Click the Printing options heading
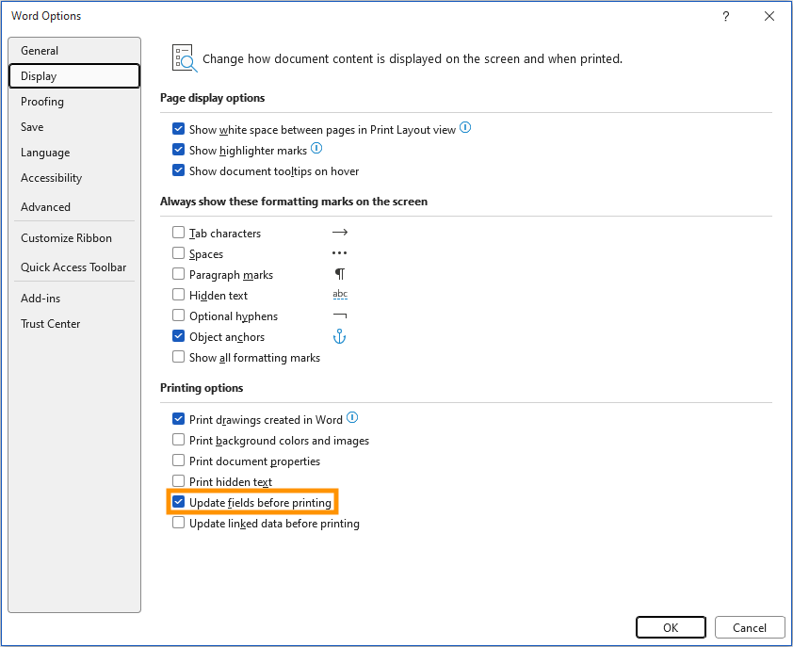Screen dimensions: 793x647 pyautogui.click(x=202, y=388)
